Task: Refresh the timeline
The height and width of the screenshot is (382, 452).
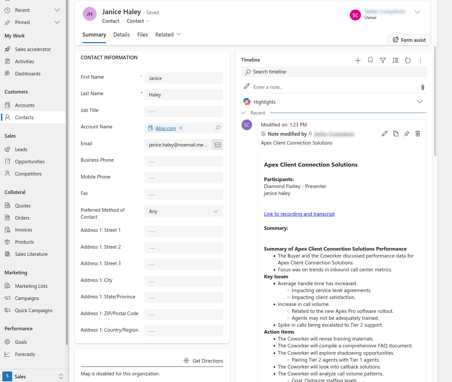Action: [408, 60]
